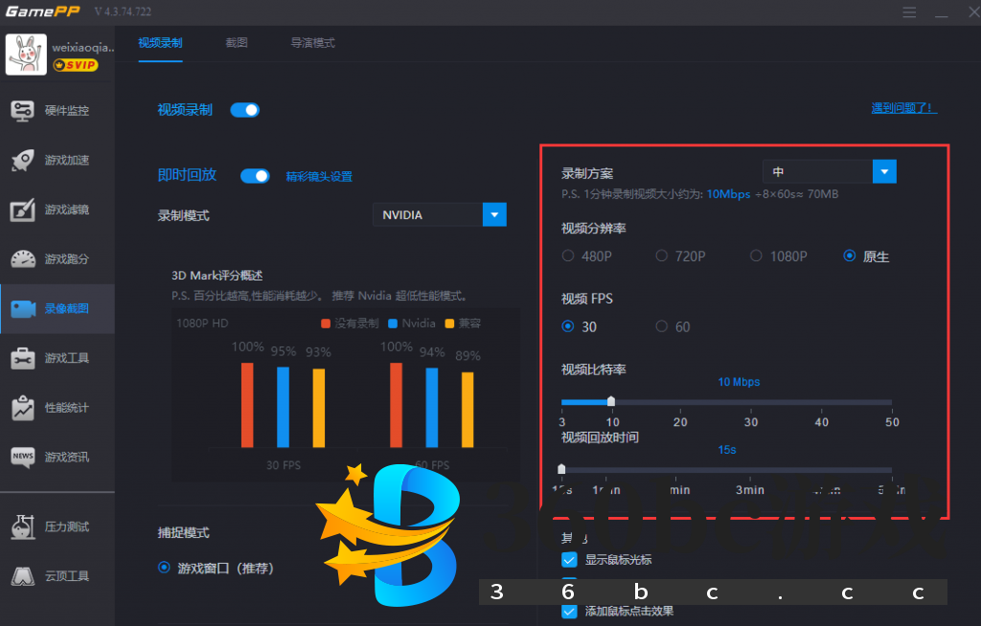The image size is (981, 626).
Task: Click the 遇到问题了 help link
Action: pos(903,107)
